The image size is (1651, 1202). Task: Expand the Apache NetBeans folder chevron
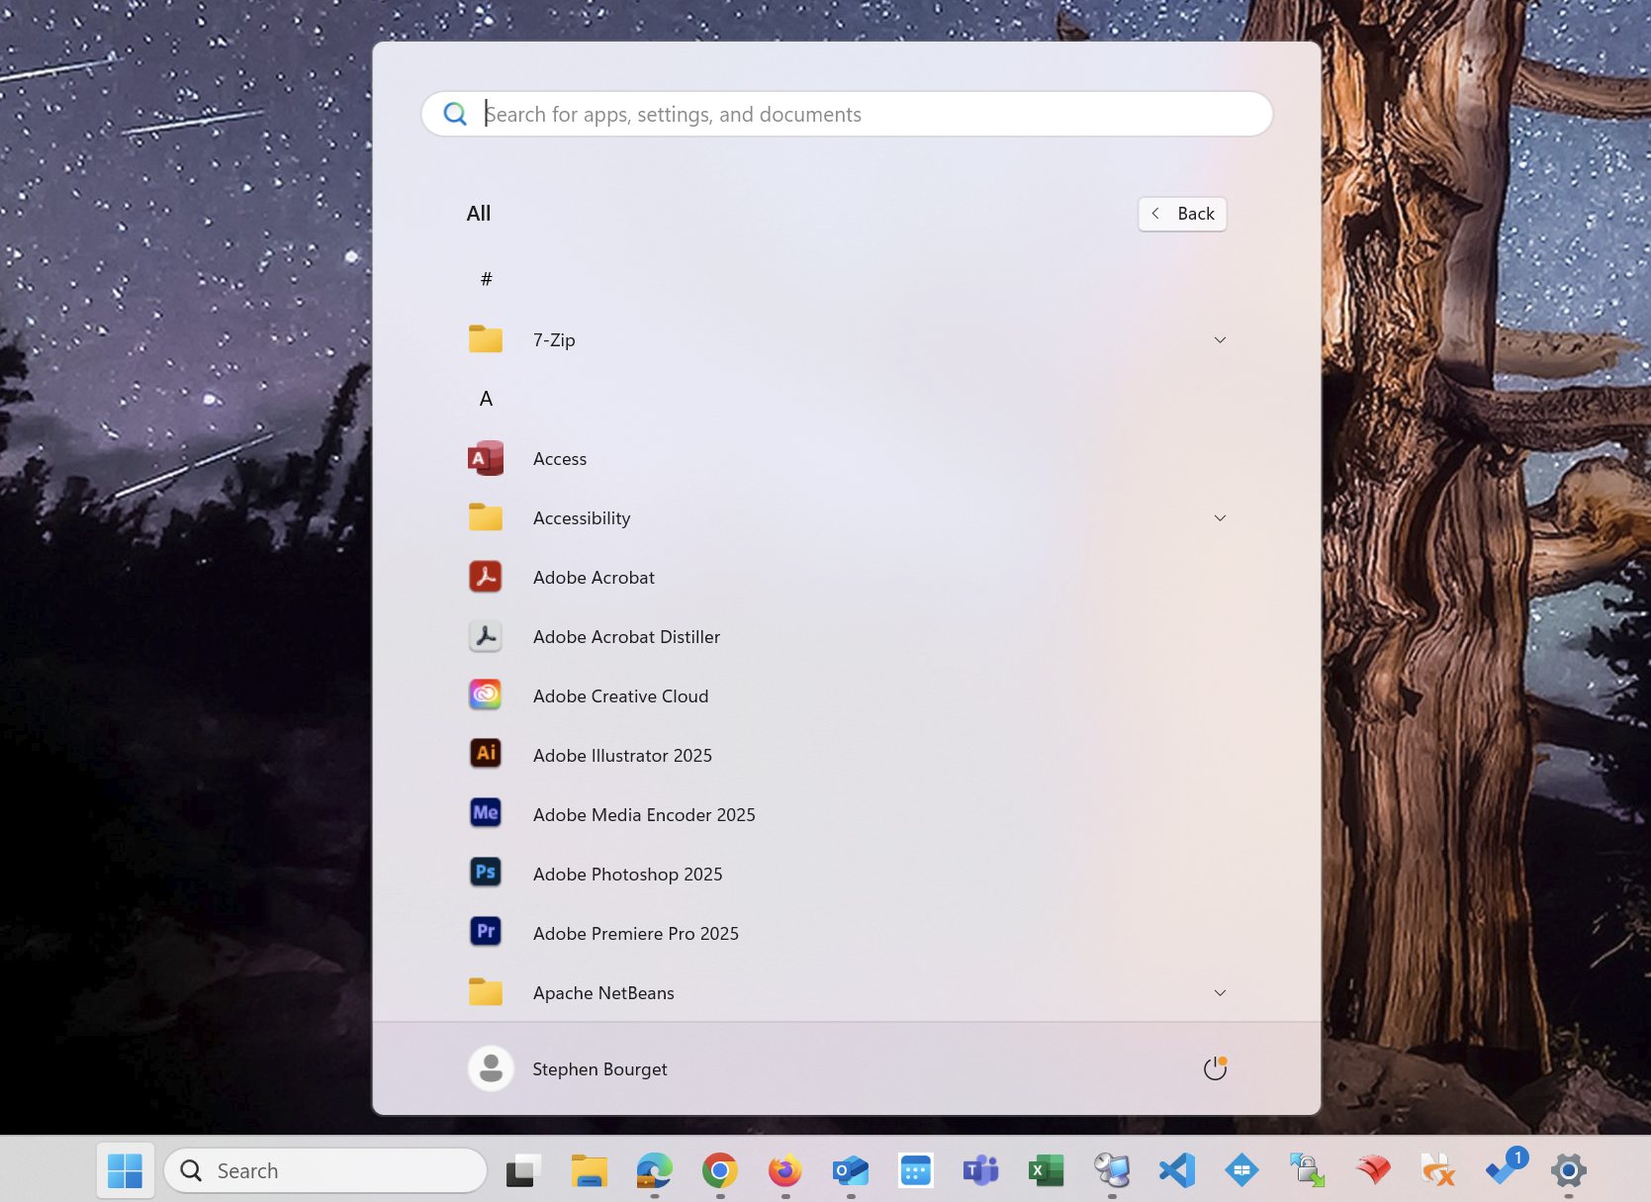[x=1220, y=992]
